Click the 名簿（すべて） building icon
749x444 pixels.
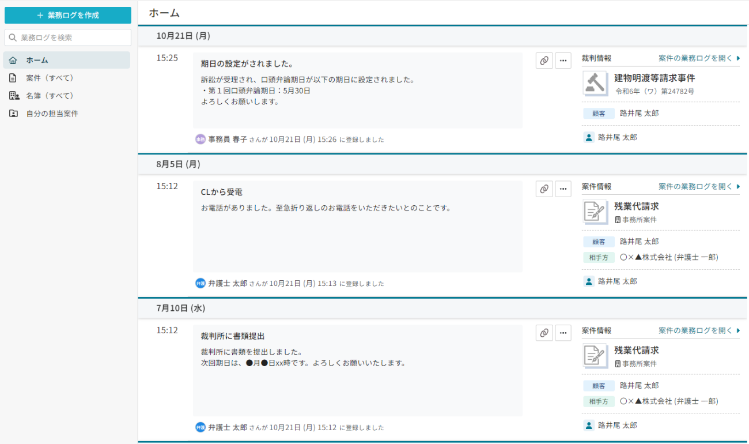tap(14, 96)
